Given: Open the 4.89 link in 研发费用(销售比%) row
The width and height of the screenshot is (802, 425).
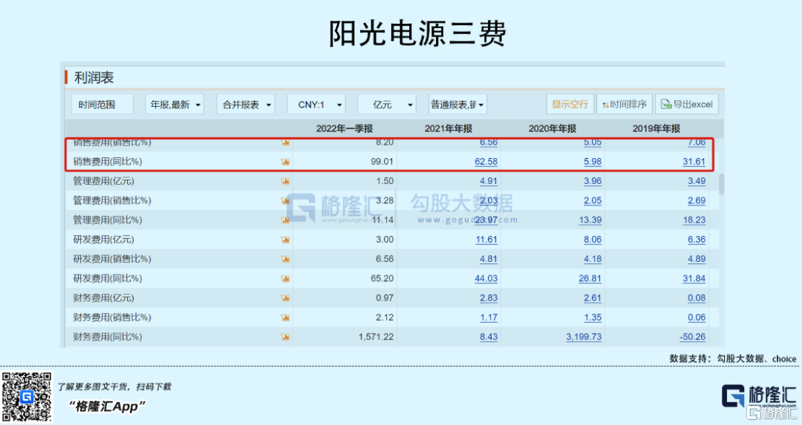Looking at the screenshot, I should (x=697, y=259).
